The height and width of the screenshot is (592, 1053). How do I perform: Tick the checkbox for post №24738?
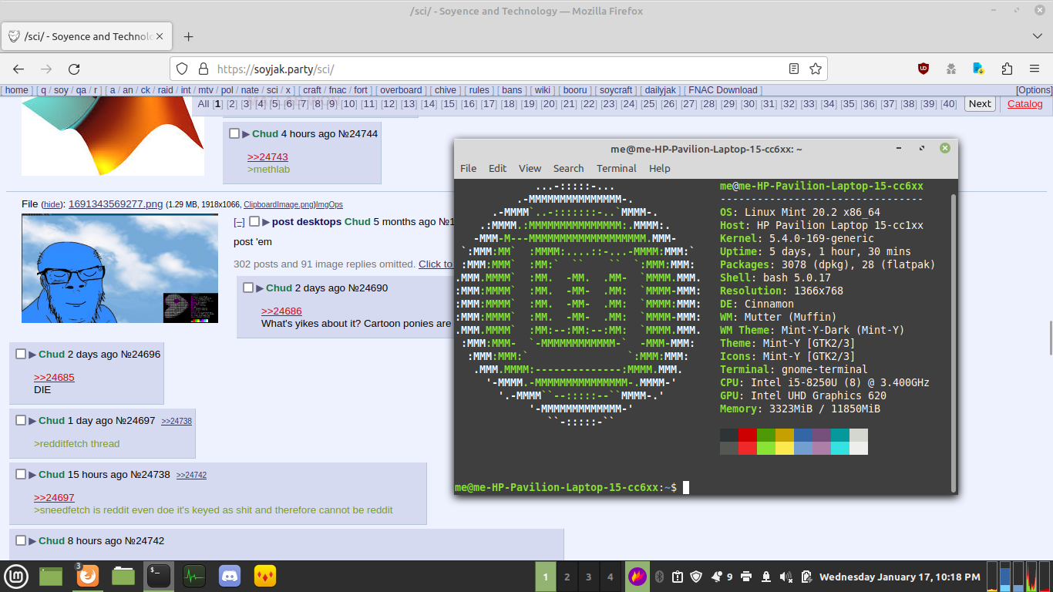[21, 474]
